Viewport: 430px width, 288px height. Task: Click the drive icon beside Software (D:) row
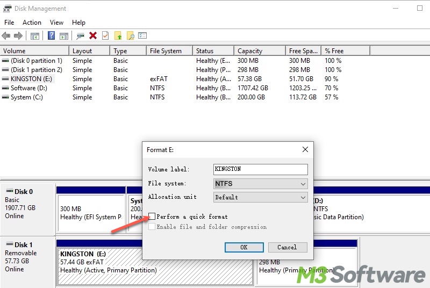5,88
